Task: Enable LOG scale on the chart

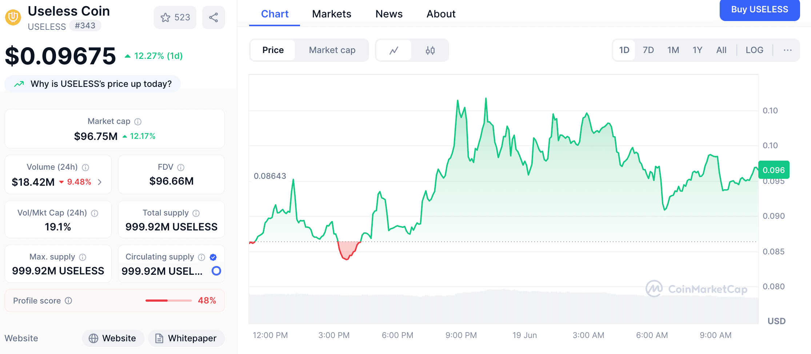Action: pos(754,50)
